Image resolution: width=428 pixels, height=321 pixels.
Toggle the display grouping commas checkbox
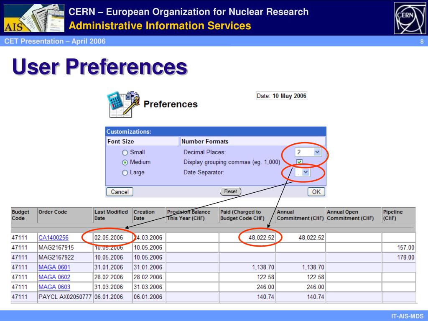pos(299,162)
